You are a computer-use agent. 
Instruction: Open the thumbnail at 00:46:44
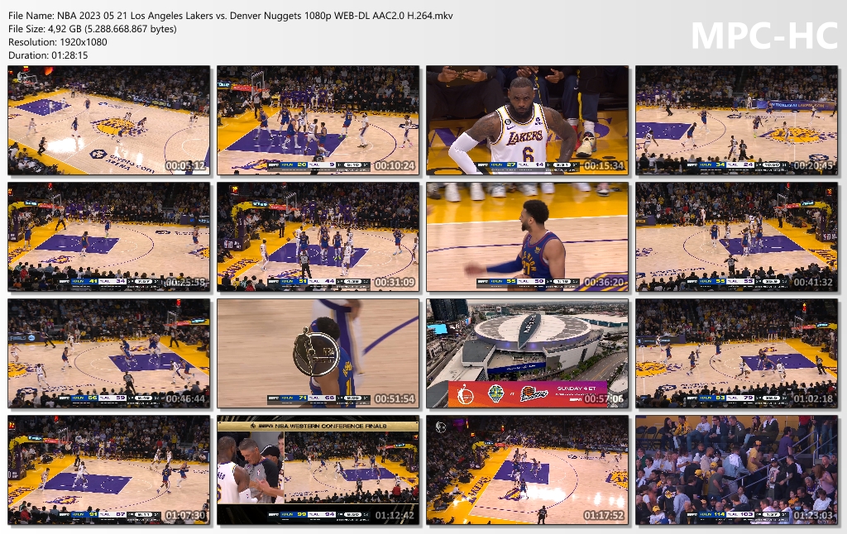coord(108,353)
